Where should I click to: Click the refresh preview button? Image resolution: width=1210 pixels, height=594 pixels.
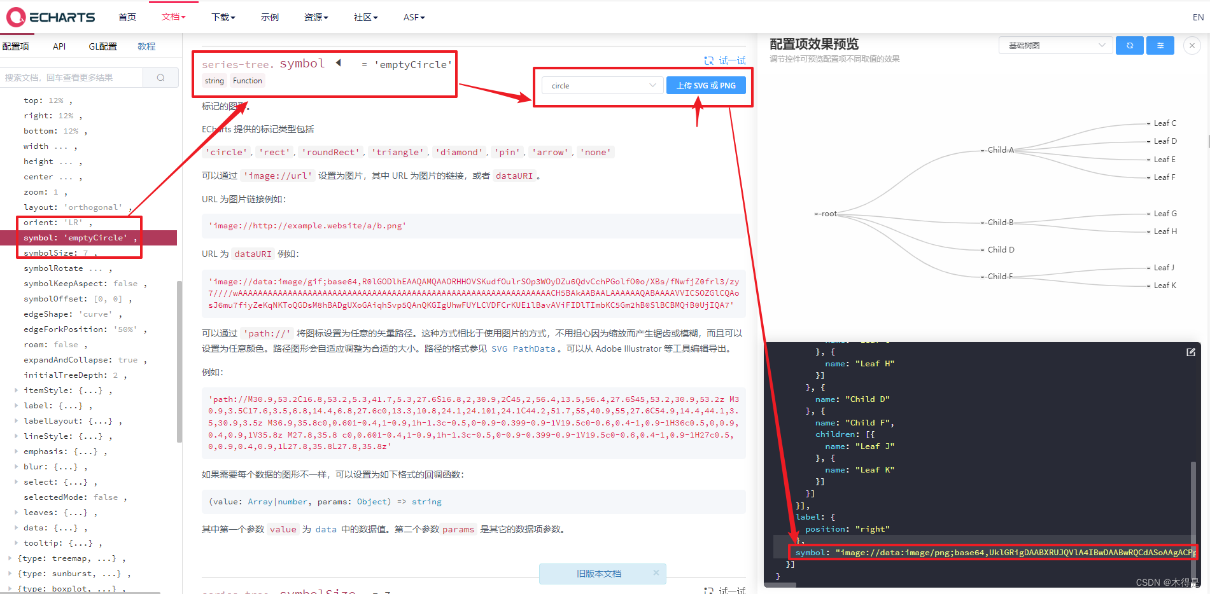[x=1130, y=46]
